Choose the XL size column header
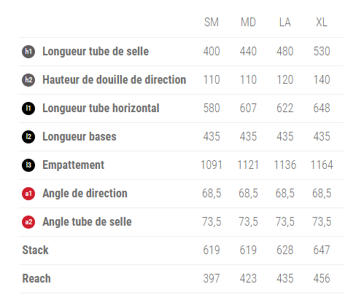The image size is (356, 300). pos(322,23)
